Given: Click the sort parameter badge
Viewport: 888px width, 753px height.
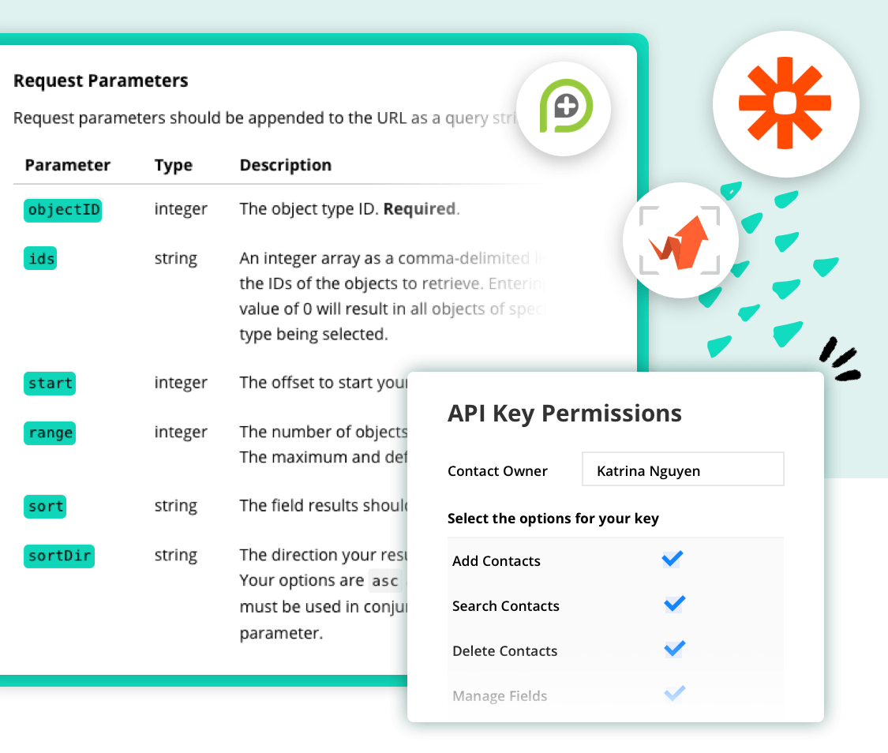Looking at the screenshot, I should 44,507.
